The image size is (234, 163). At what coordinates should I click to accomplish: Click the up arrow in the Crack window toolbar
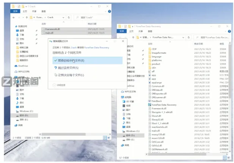pyautogui.click(x=27, y=17)
